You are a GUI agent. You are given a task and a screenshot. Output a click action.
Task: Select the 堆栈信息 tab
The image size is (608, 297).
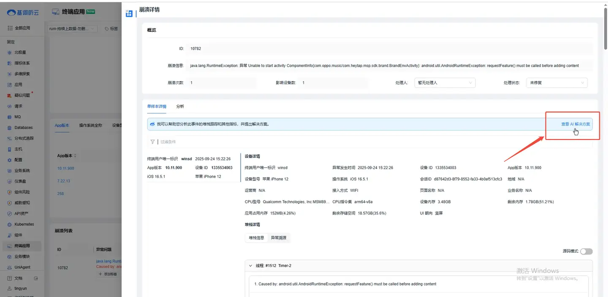point(256,238)
